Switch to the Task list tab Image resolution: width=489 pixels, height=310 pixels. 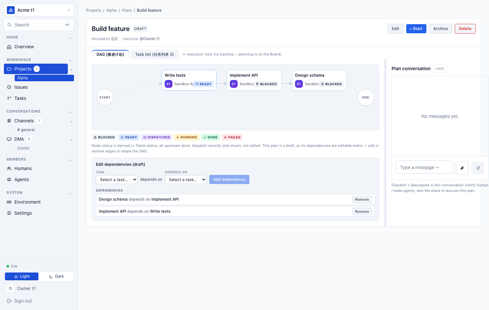click(155, 54)
